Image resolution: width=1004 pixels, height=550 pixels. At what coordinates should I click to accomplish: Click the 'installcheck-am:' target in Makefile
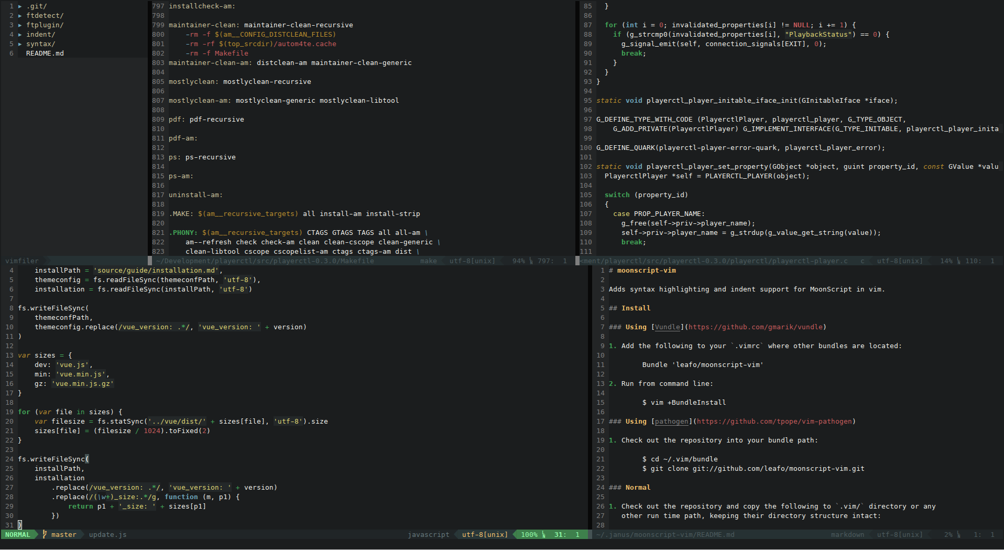[202, 6]
